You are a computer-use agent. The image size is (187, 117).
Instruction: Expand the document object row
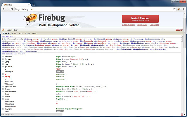point(3,109)
